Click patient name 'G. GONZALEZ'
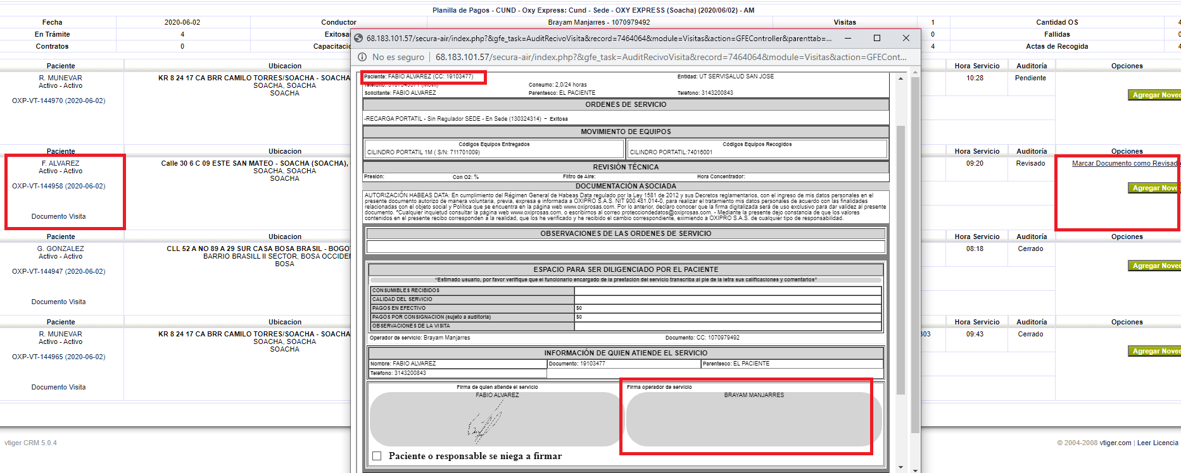Screen dimensions: 1181x473 click(61, 249)
